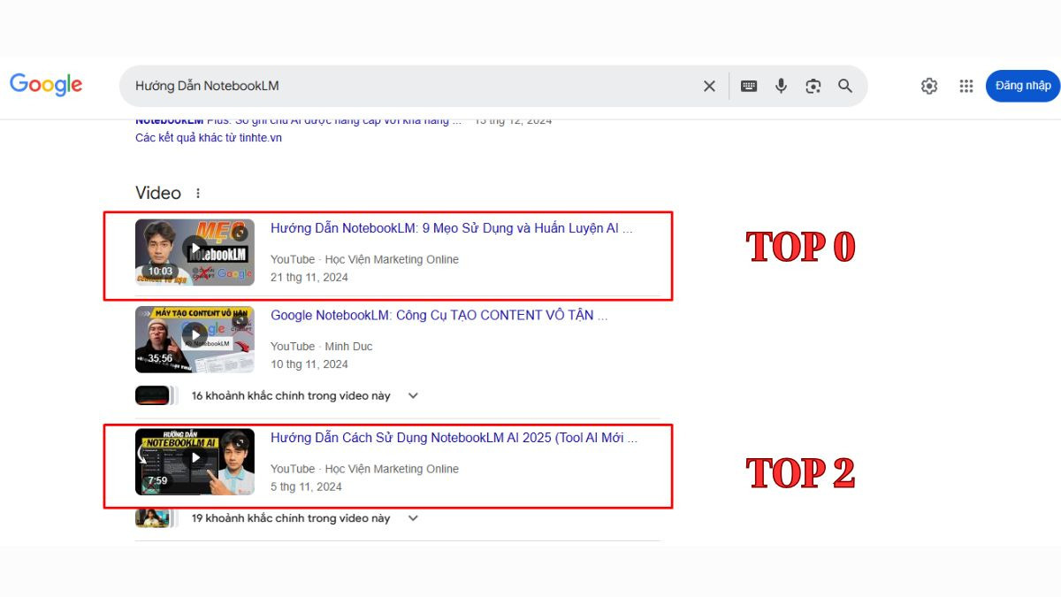This screenshot has height=597, width=1061.
Task: Expand 16 khoảnh khắc chính trong video này
Action: click(x=412, y=395)
